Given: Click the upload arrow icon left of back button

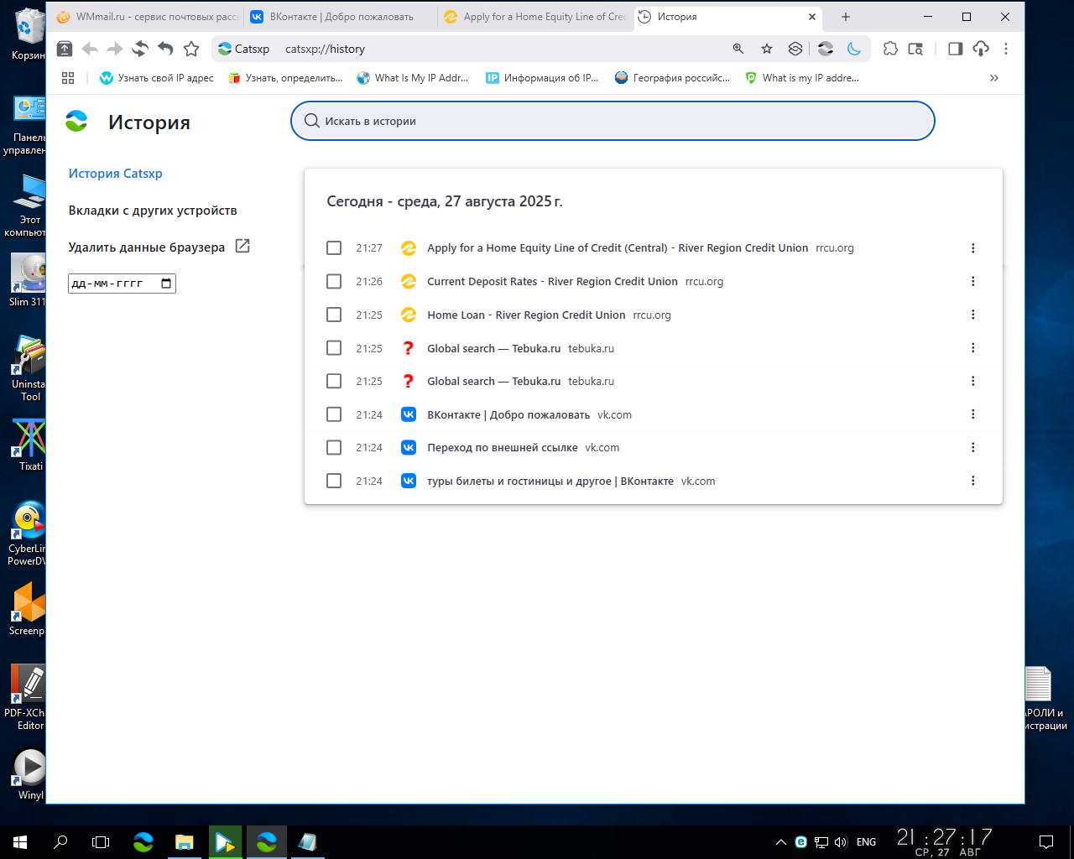Looking at the screenshot, I should 65,49.
